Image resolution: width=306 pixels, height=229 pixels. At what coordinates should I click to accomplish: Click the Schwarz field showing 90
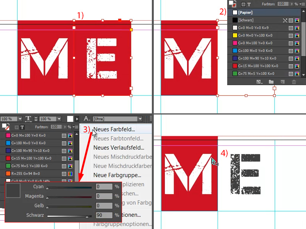[x=104, y=215]
